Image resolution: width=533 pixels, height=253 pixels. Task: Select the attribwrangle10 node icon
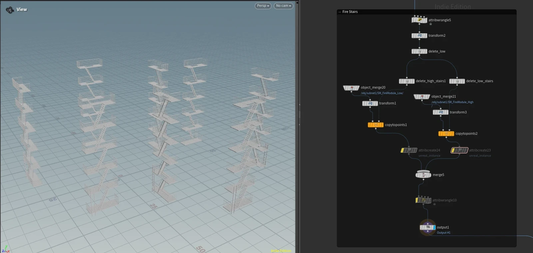(x=423, y=200)
